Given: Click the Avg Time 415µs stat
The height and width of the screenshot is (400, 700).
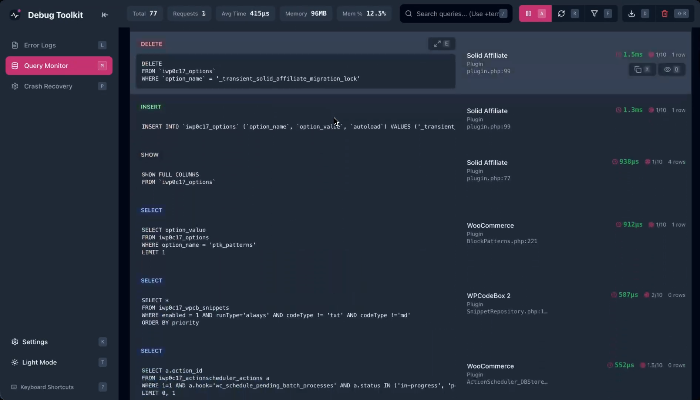Looking at the screenshot, I should pyautogui.click(x=245, y=14).
